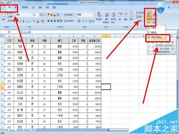Open Alignment group dialog launcher

pyautogui.click(x=76, y=27)
